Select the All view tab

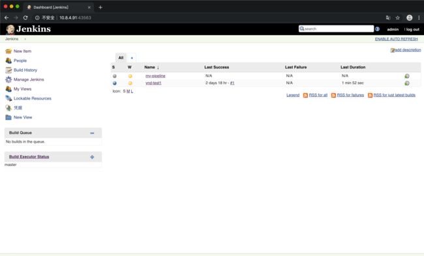(121, 58)
